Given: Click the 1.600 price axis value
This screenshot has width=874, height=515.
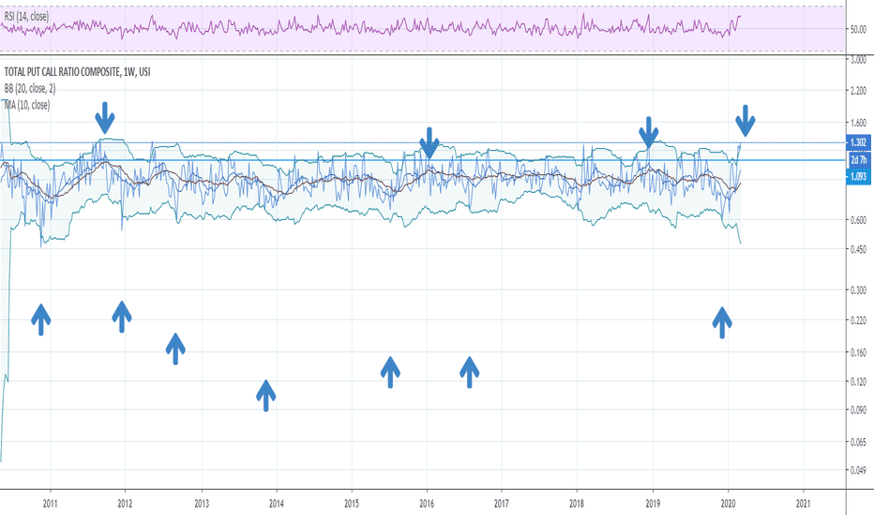Looking at the screenshot, I should pyautogui.click(x=858, y=123).
